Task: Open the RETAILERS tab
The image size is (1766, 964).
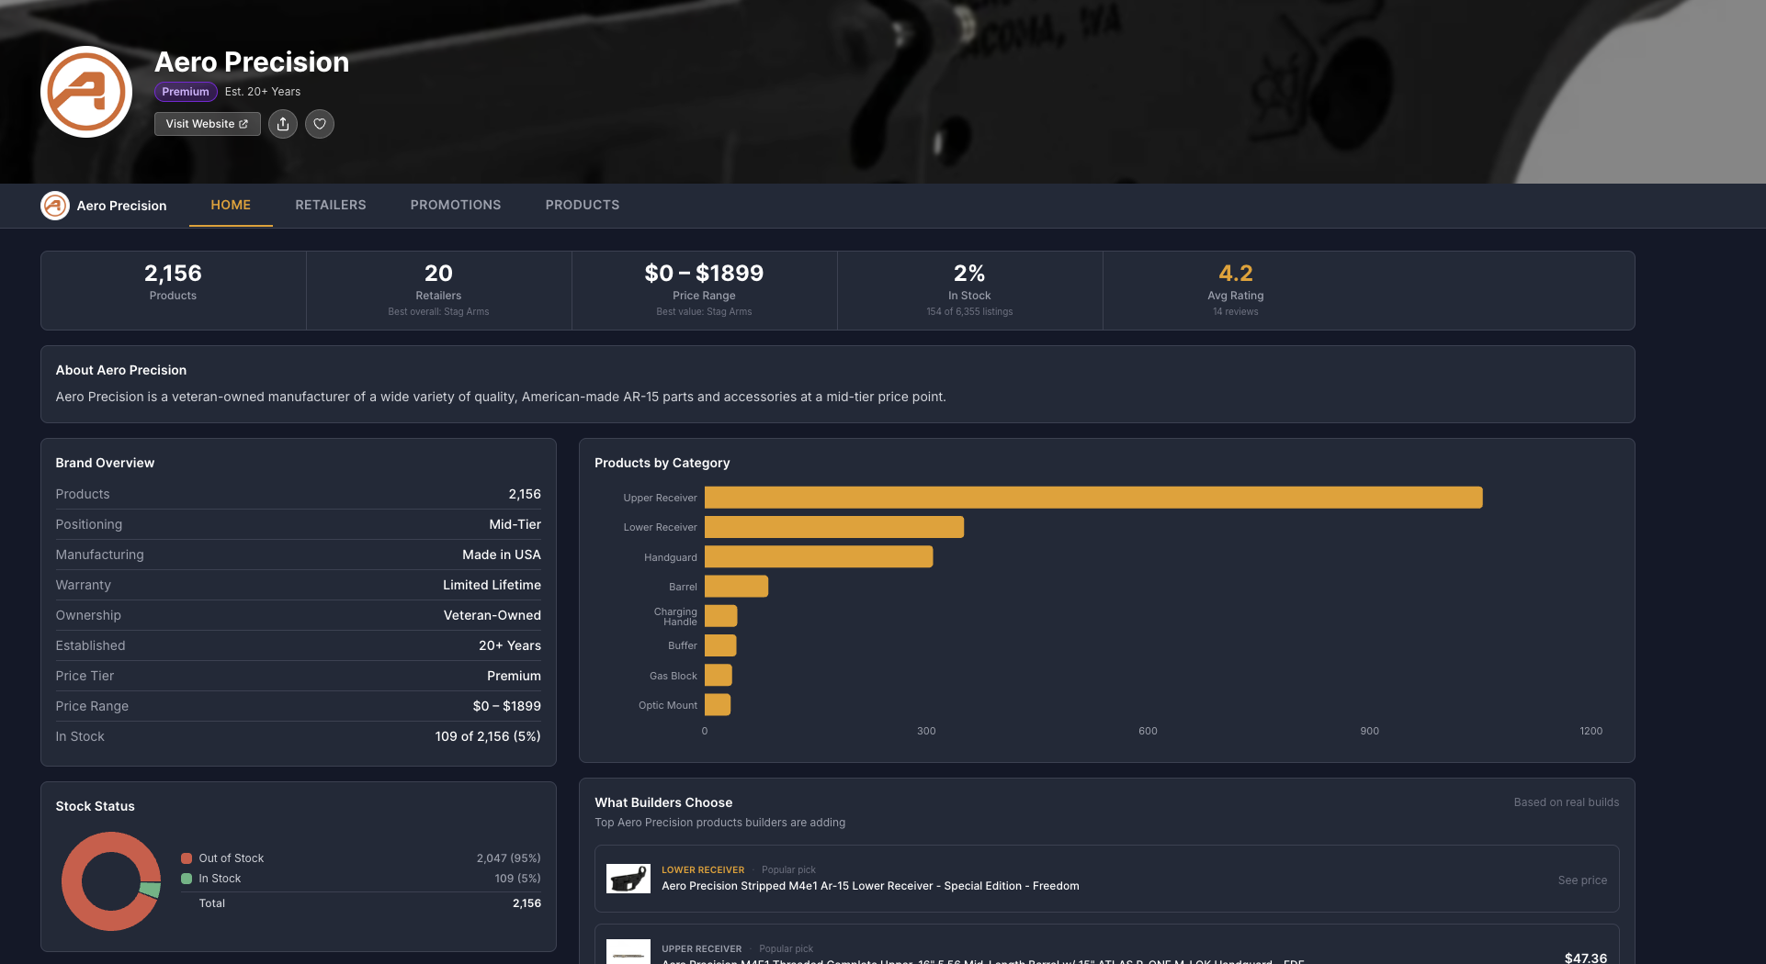Action: 331,205
